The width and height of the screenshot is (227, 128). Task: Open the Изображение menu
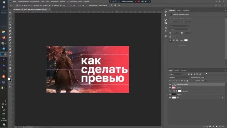tap(35, 1)
